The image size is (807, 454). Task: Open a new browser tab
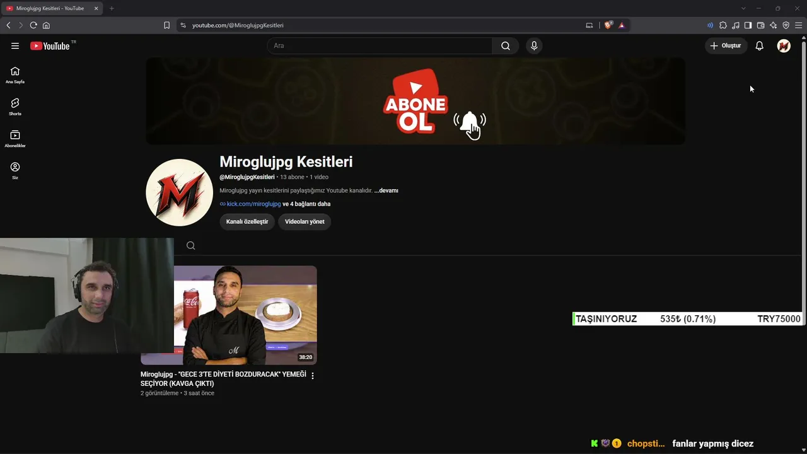tap(112, 8)
